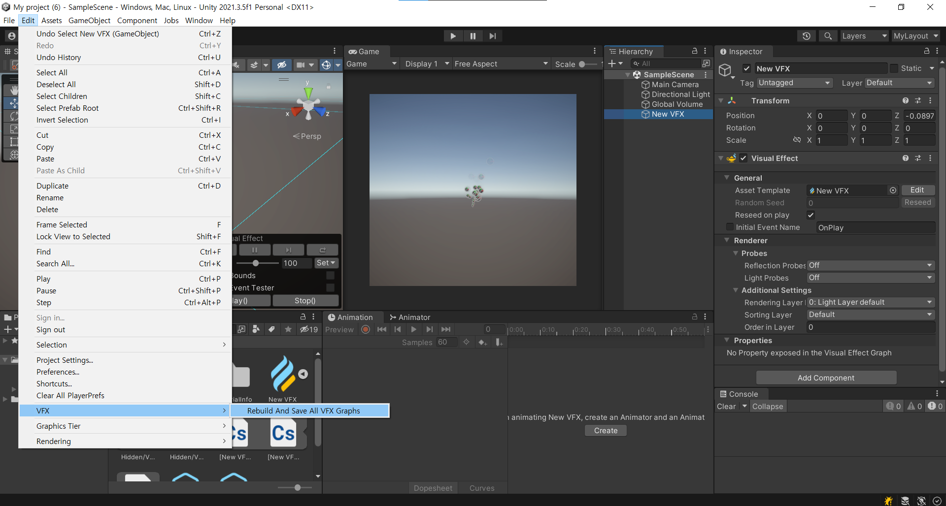Click Rebuild And Save All VFX Graphs
Image resolution: width=946 pixels, height=506 pixels.
point(310,411)
